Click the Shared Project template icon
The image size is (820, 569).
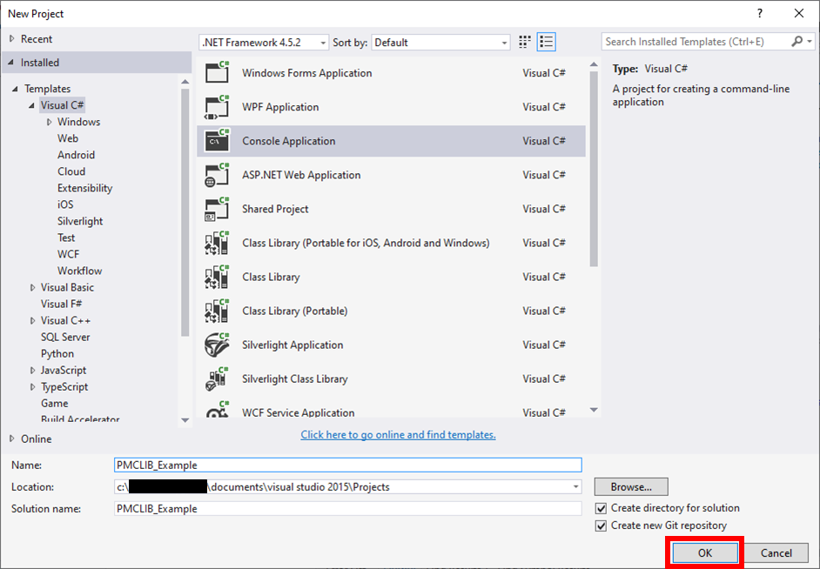[218, 209]
